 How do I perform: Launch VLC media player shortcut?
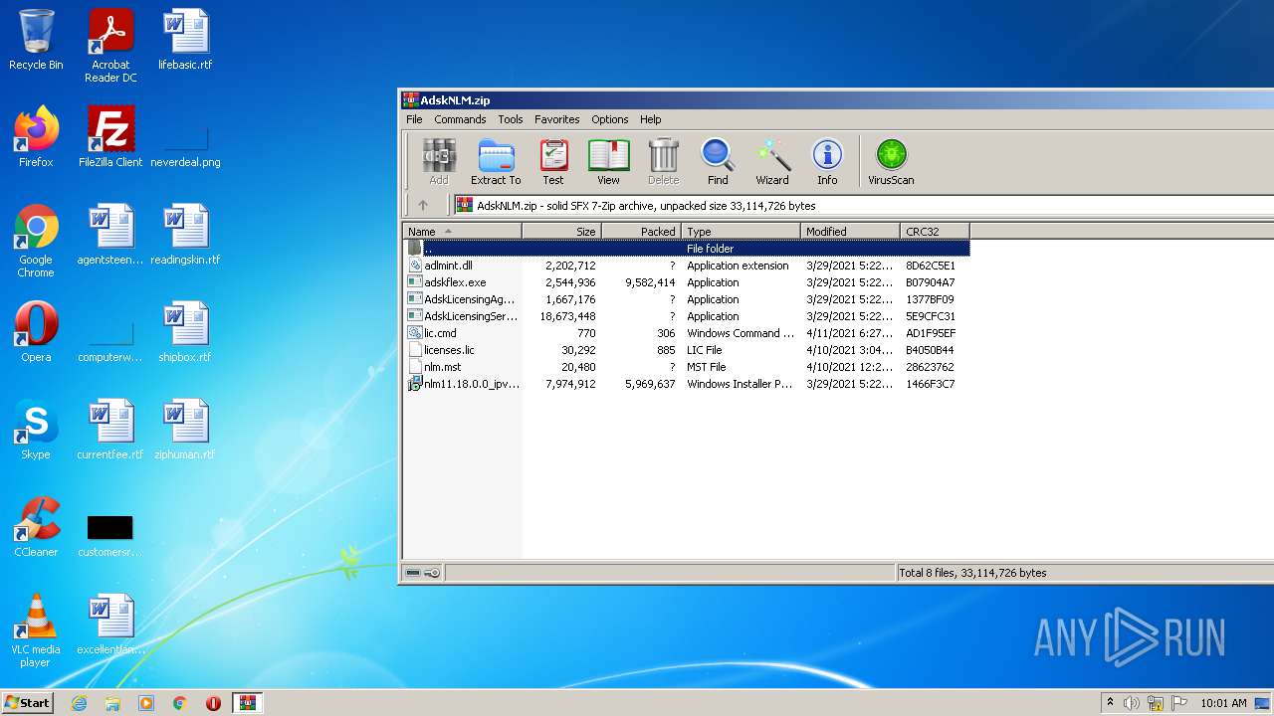tap(36, 630)
